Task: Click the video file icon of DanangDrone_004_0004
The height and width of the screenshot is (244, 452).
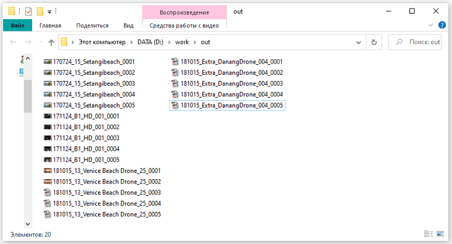Action: click(175, 95)
